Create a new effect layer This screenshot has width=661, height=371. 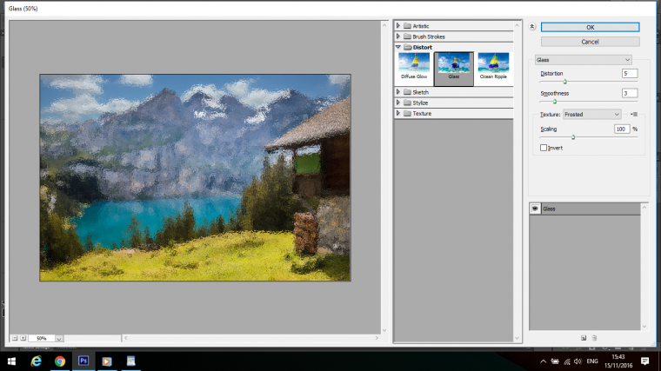click(584, 338)
